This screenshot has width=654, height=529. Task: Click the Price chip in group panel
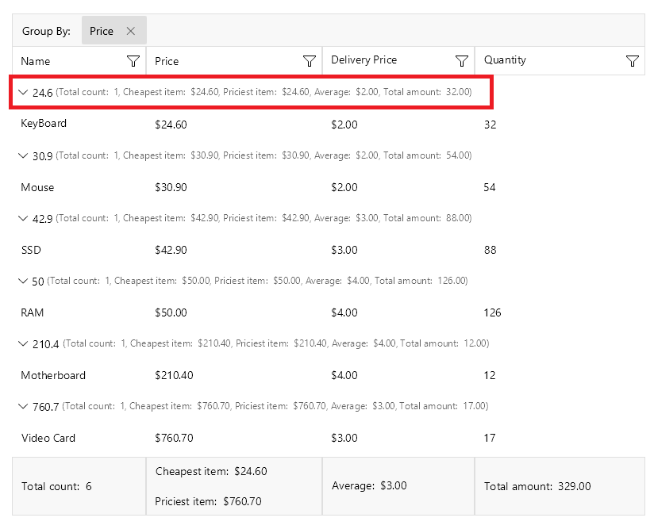click(102, 32)
